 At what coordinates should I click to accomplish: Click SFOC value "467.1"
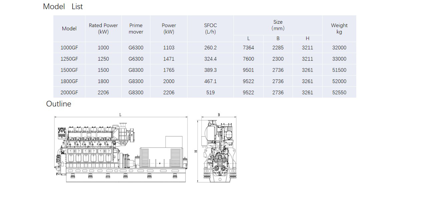point(210,81)
